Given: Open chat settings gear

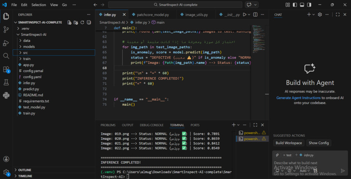Looking at the screenshot, I should coord(320,14).
